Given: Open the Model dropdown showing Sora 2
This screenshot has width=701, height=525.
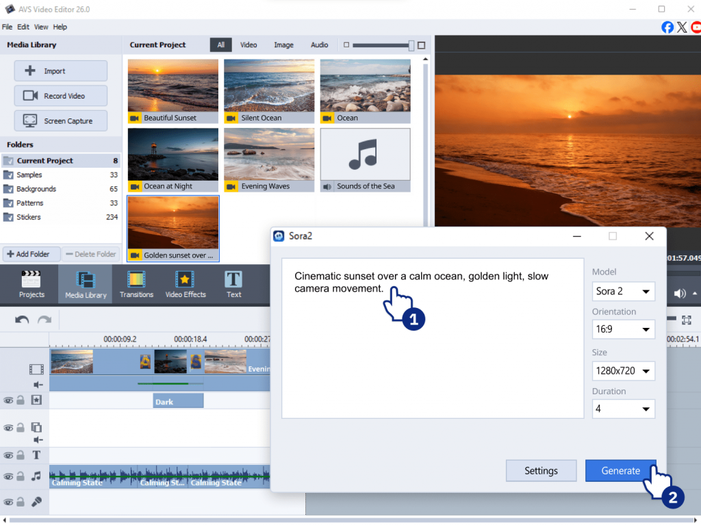Looking at the screenshot, I should pos(623,291).
